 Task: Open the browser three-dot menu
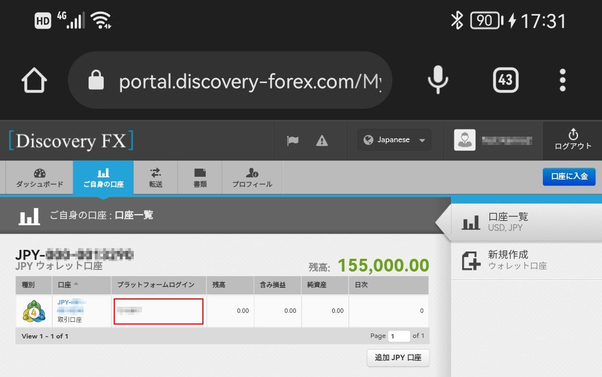(562, 80)
